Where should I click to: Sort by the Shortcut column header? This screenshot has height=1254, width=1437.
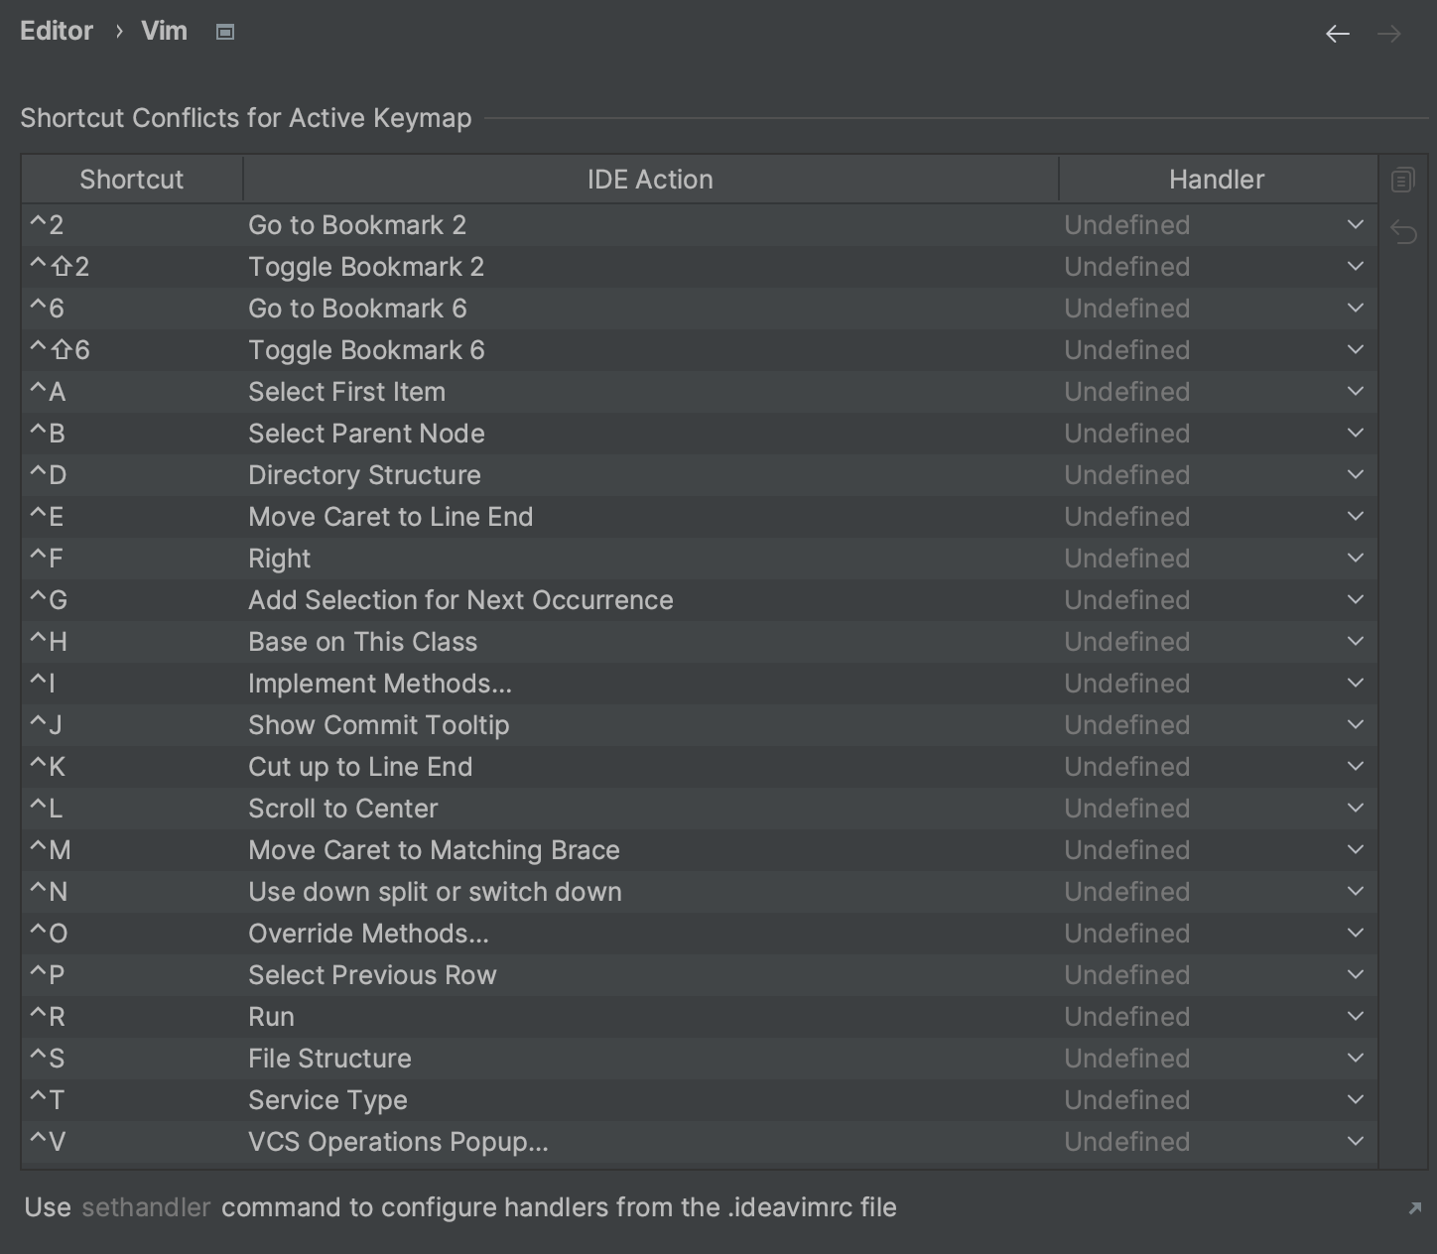[131, 180]
